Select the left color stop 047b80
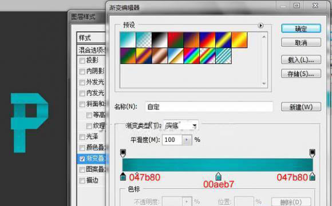332x206 pixels. (x=123, y=177)
